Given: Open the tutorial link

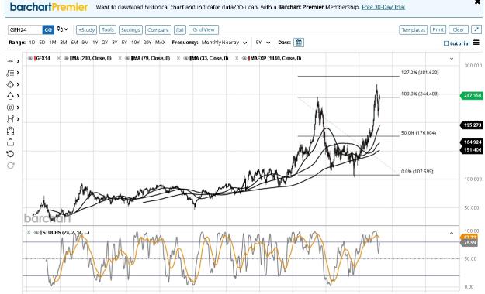Looking at the screenshot, I should [x=457, y=43].
